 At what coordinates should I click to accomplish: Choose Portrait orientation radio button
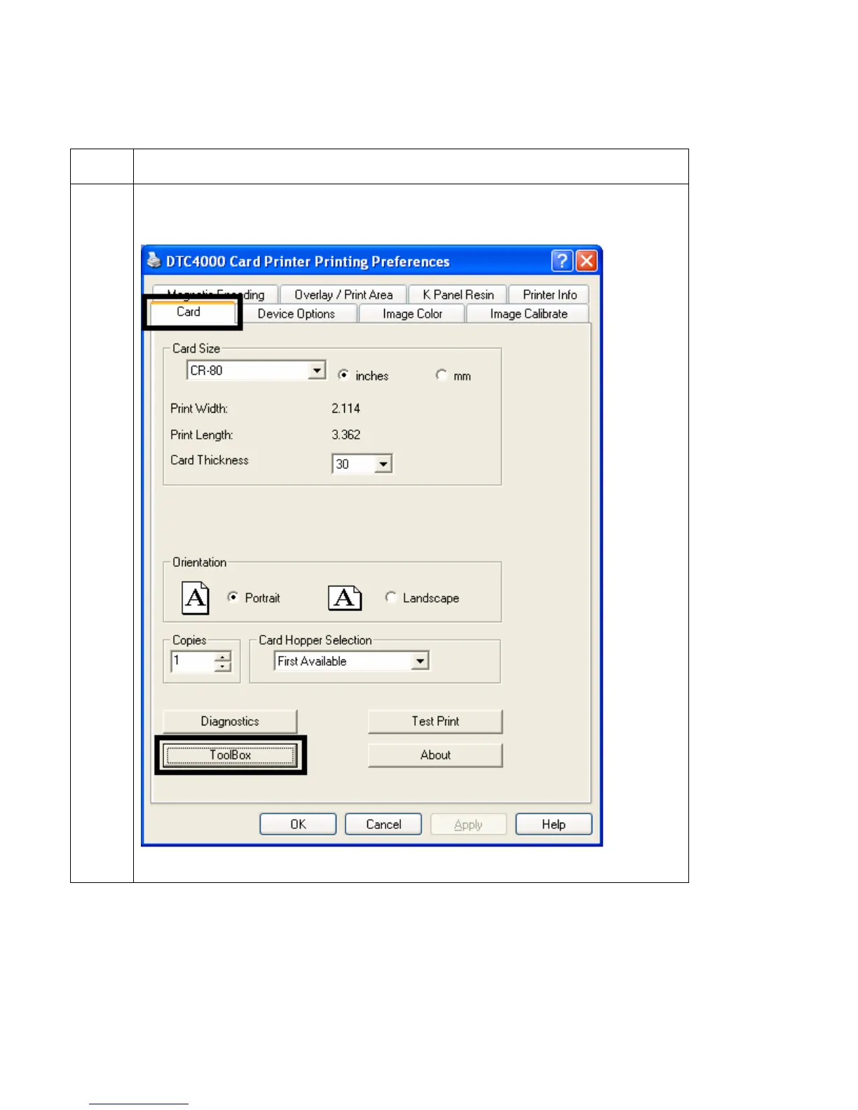(233, 597)
